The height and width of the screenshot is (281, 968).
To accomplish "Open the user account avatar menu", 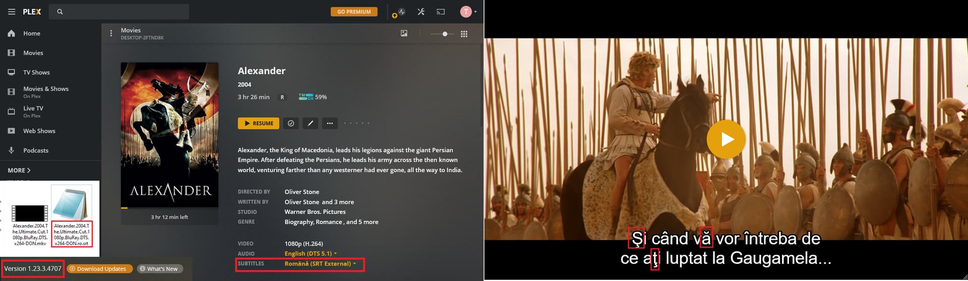I will coord(468,12).
